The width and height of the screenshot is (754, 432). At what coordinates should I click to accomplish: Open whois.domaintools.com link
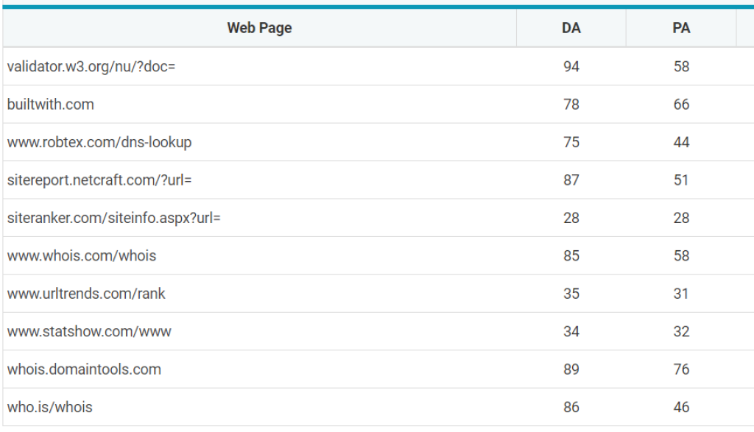pyautogui.click(x=84, y=369)
